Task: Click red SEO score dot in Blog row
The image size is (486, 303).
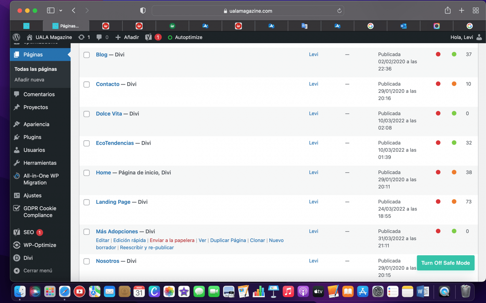Action: pyautogui.click(x=438, y=54)
